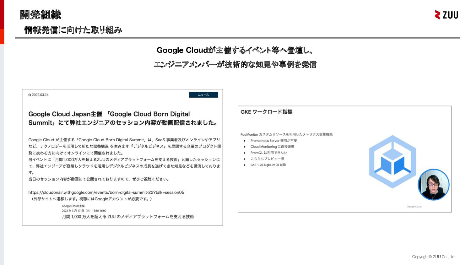
Task: Click the session title 月間1,000万人を超えるZUUのメディアプラットフォームを支える技術
Action: coord(128,217)
